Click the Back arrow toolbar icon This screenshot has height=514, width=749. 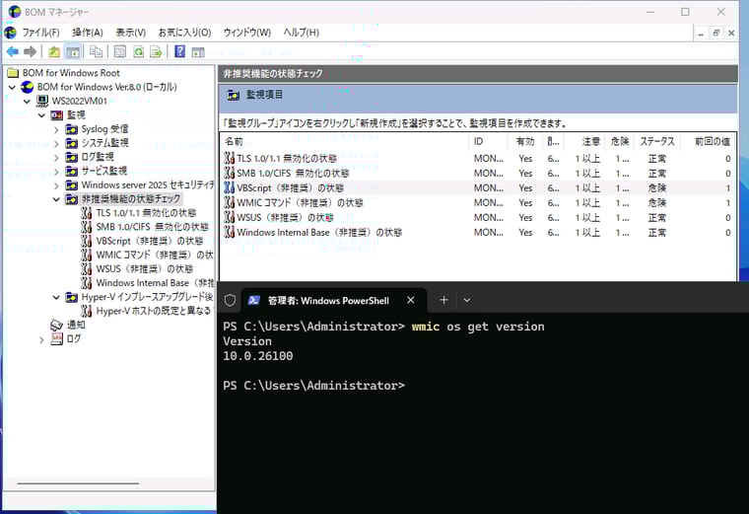pyautogui.click(x=13, y=51)
